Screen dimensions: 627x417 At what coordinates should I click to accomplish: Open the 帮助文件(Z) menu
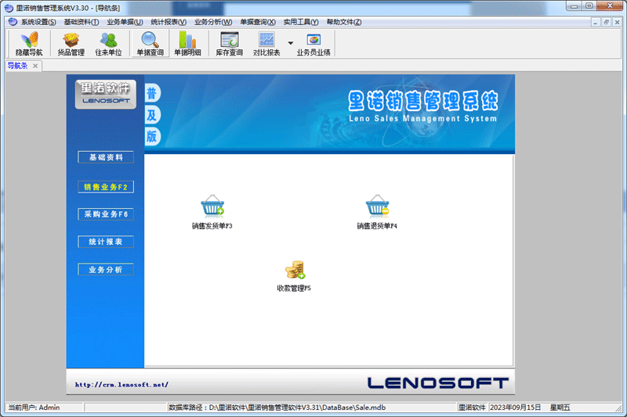tap(344, 22)
